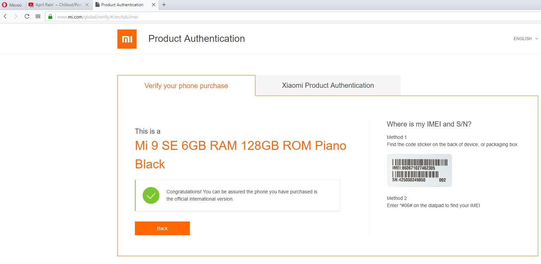Select the Product Authentication browser tab
The height and width of the screenshot is (264, 541).
click(x=122, y=5)
